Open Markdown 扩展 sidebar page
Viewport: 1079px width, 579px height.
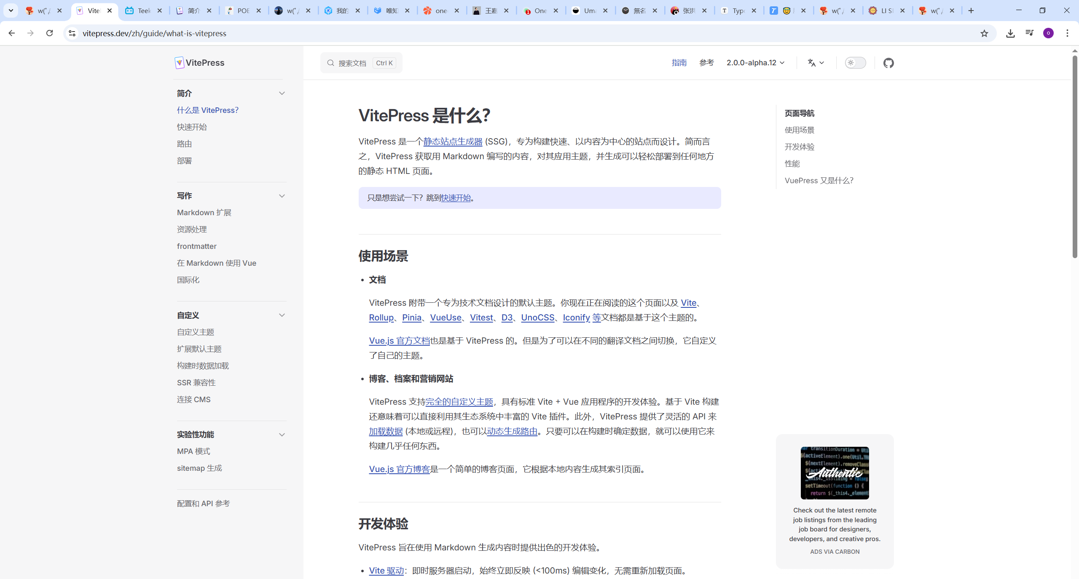[204, 212]
